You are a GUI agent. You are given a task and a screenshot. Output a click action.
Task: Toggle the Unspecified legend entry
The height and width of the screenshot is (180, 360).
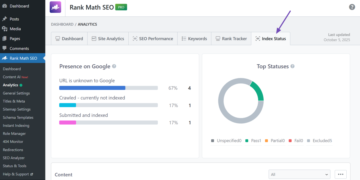227,141
